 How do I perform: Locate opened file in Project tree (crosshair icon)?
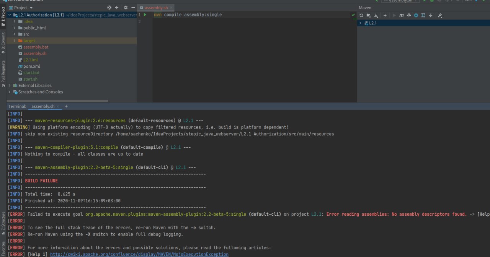109,8
